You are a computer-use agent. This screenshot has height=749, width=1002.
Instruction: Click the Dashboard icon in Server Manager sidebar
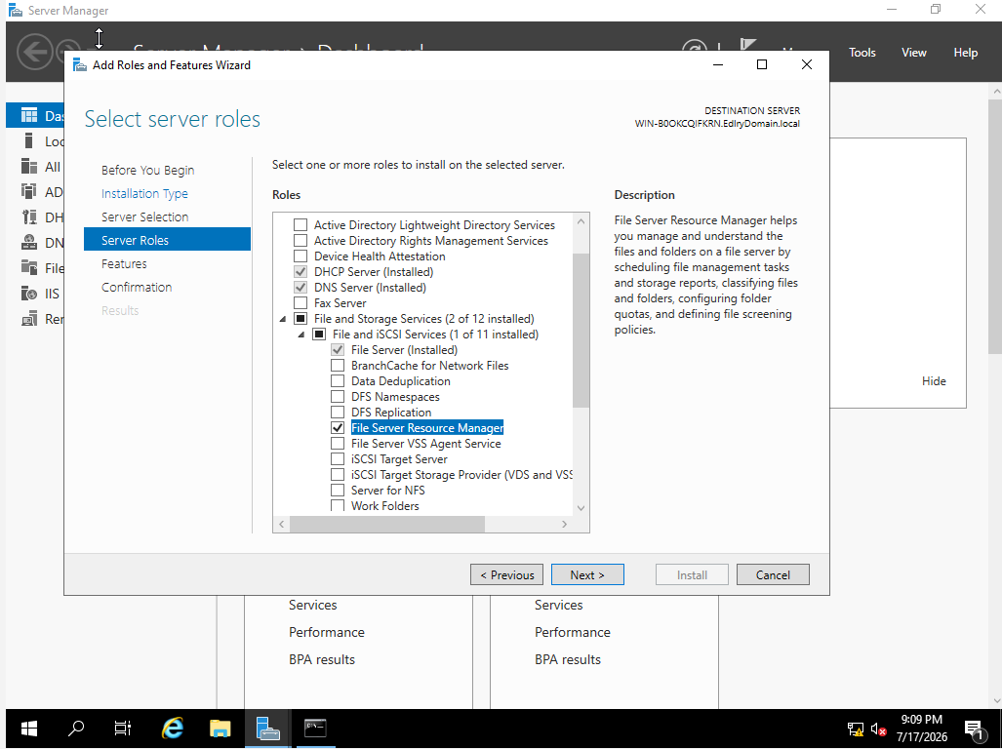click(28, 116)
